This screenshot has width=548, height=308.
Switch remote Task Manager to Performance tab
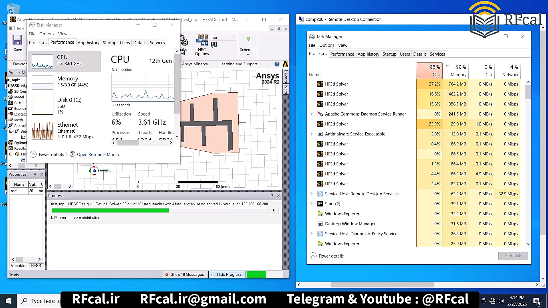[x=342, y=54]
